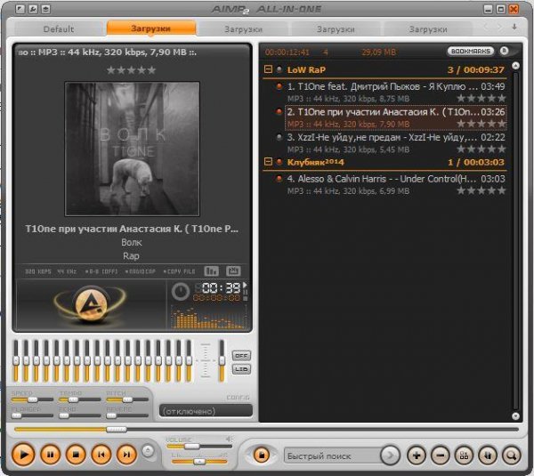Open the wrench settings icon in title bar
Image resolution: width=534 pixels, height=476 pixels.
pyautogui.click(x=33, y=9)
